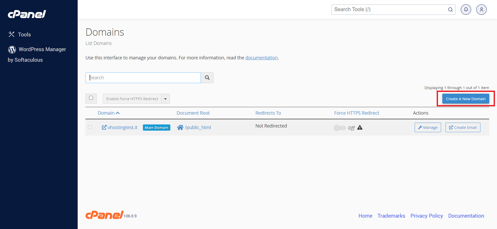
Task: Expand the Enable Force HTTPS Redirect dropdown arrow
Action: pyautogui.click(x=165, y=99)
